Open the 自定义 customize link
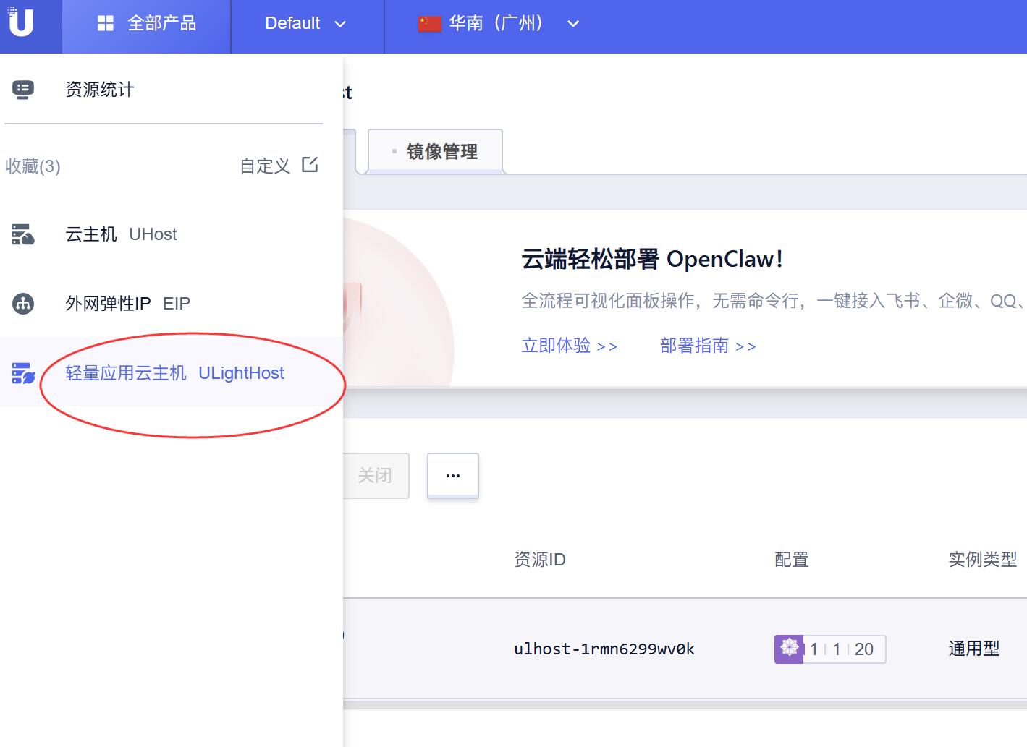The image size is (1027, 747). coord(265,166)
